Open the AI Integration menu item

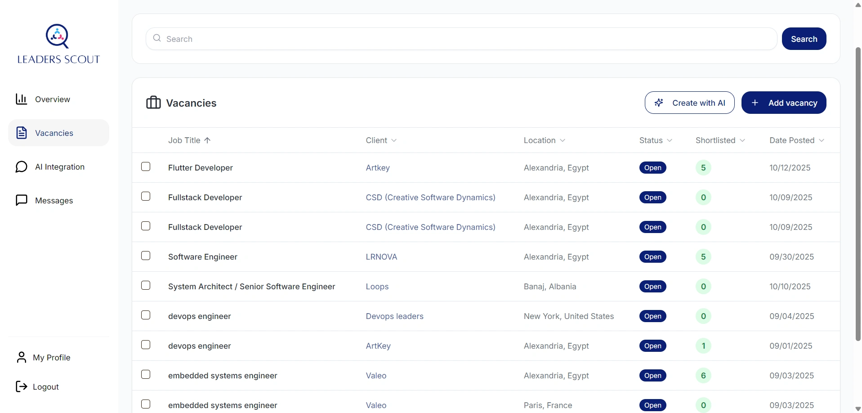click(60, 167)
